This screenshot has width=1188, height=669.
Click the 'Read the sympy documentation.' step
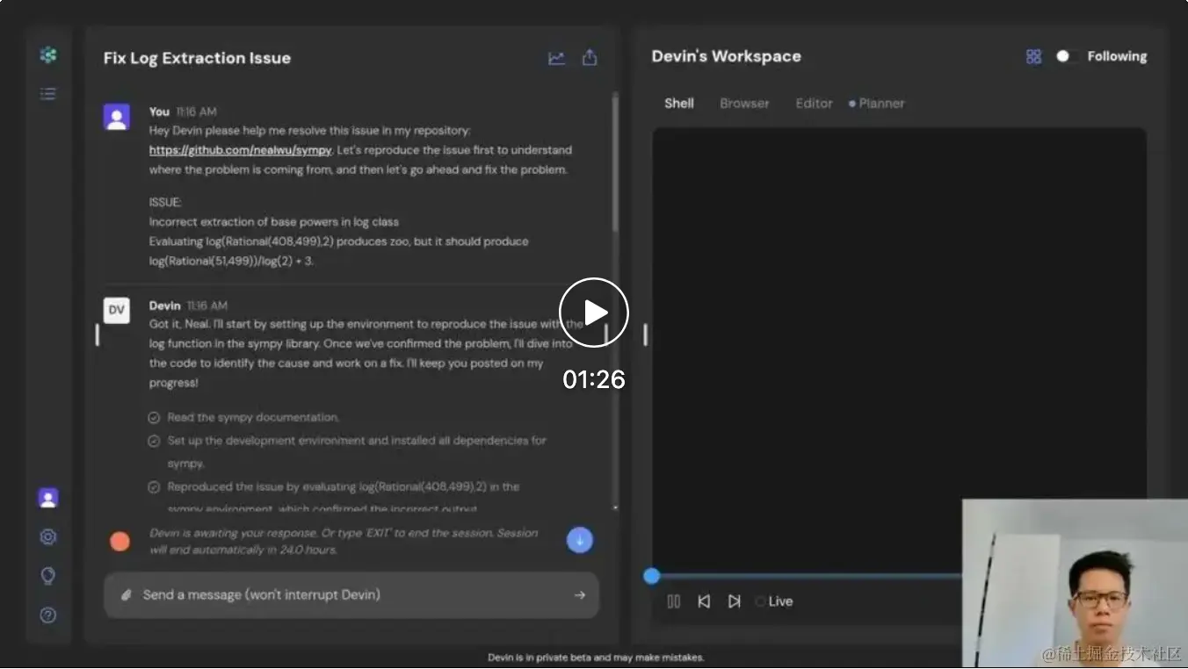pyautogui.click(x=253, y=418)
